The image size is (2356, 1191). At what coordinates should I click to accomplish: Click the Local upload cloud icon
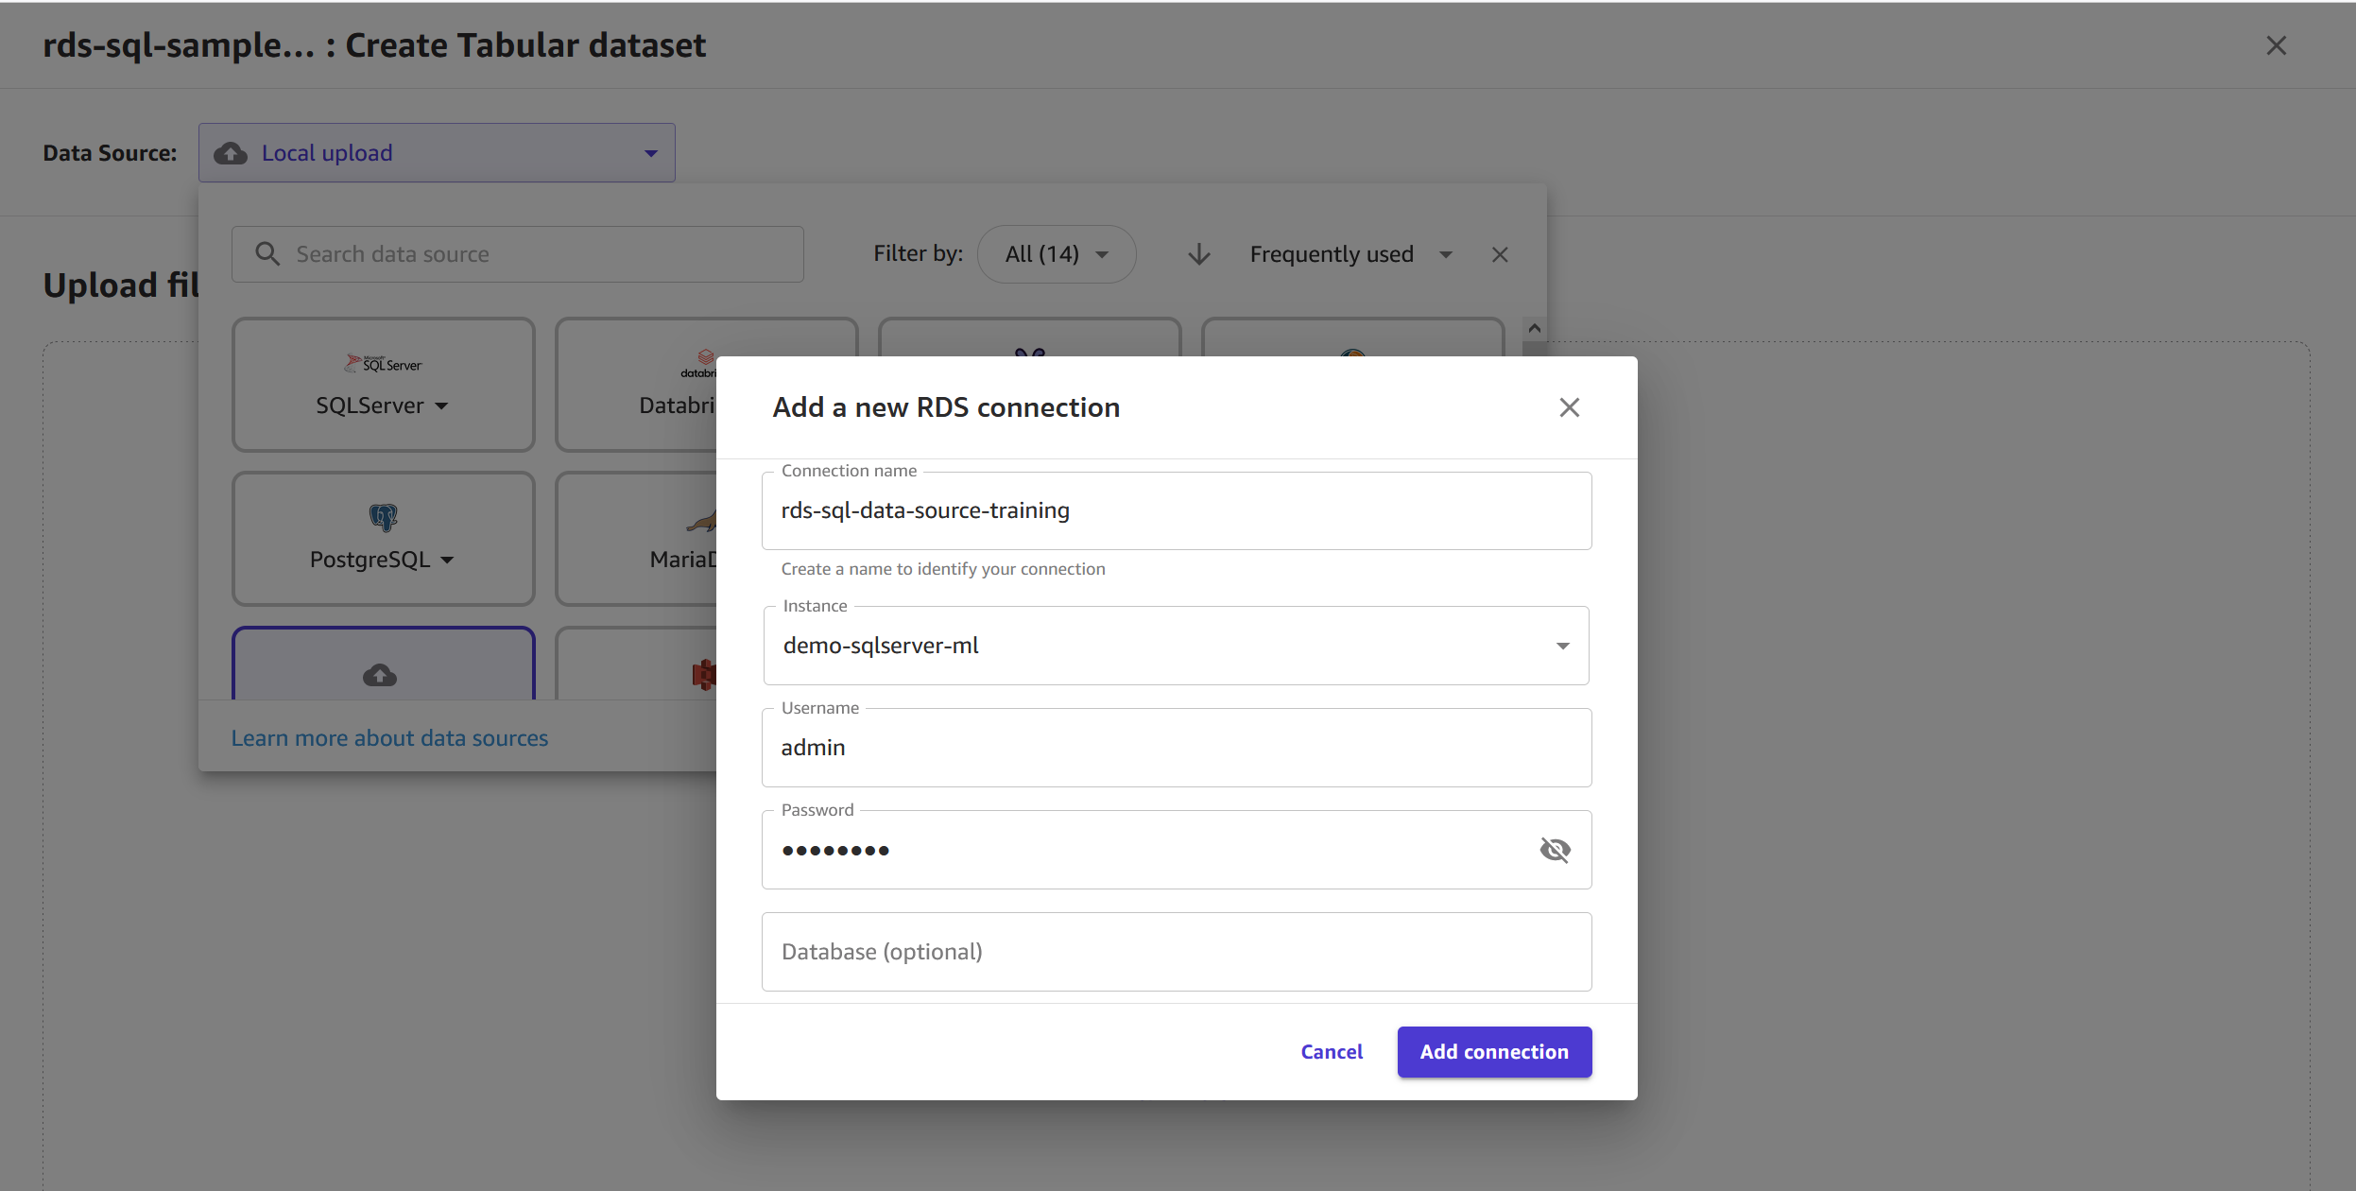[x=231, y=153]
